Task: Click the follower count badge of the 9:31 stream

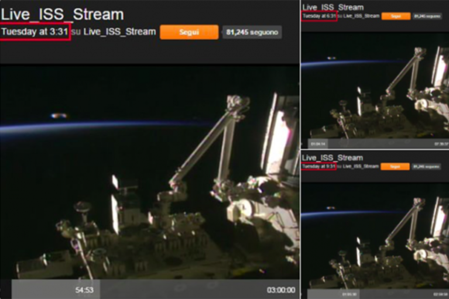Action: [x=426, y=167]
